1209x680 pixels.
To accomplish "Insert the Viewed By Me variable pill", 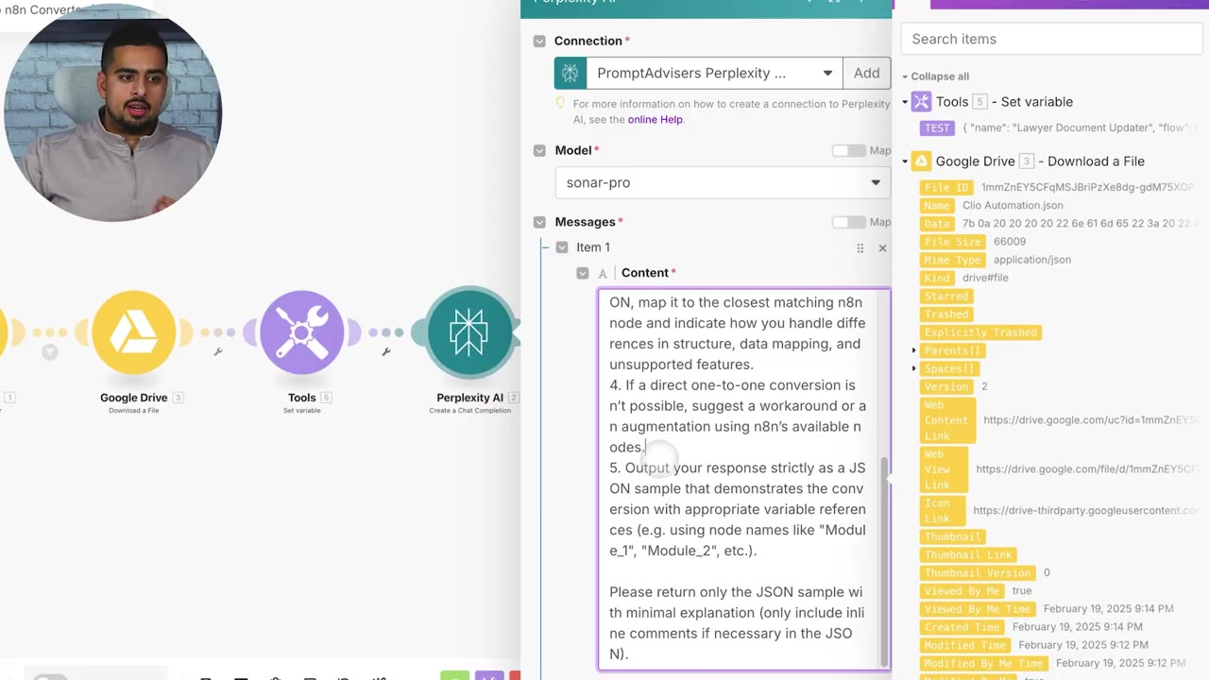I will point(962,590).
